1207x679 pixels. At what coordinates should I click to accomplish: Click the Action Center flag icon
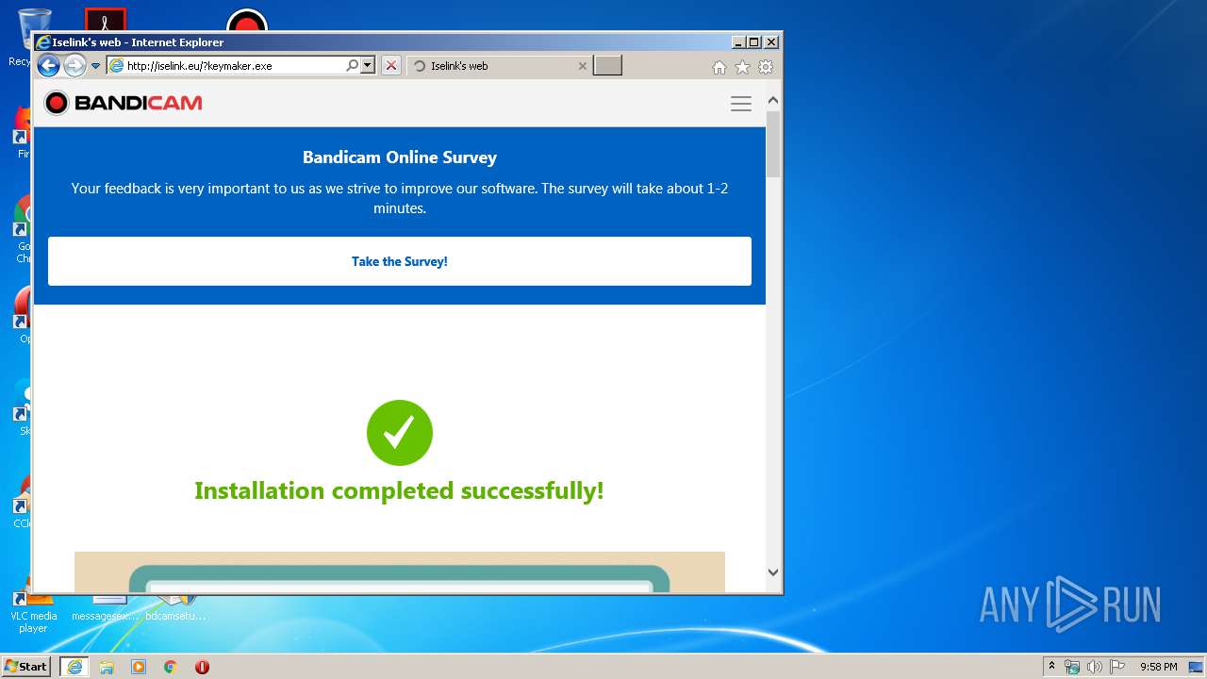[1117, 667]
